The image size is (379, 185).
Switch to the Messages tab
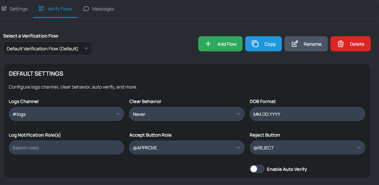99,9
